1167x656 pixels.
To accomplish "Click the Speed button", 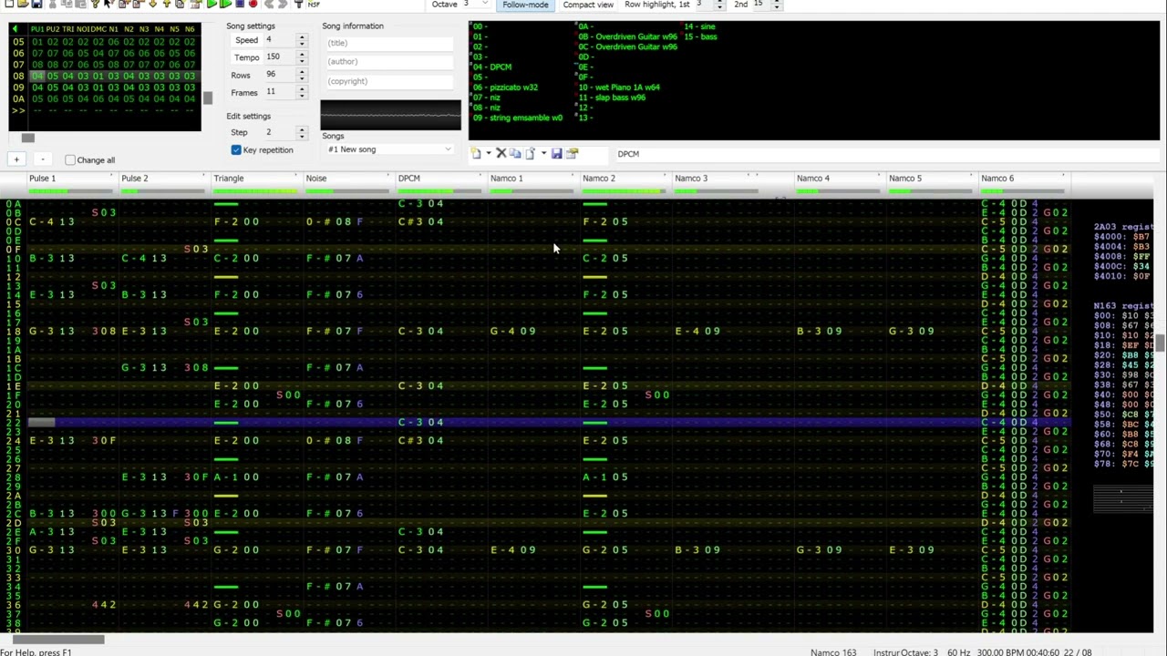I will click(x=246, y=40).
